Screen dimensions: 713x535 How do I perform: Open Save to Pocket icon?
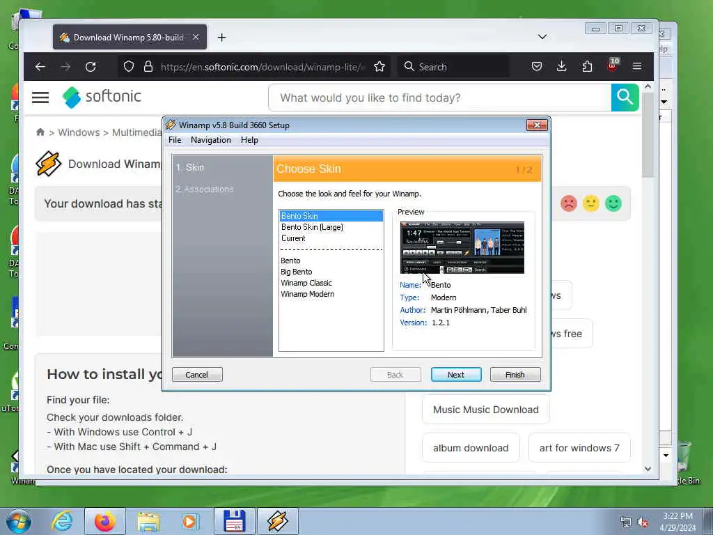pos(537,67)
